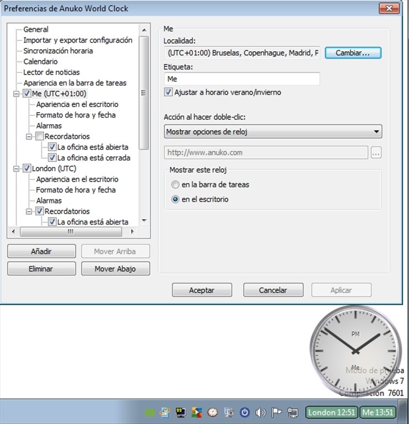The width and height of the screenshot is (409, 424).
Task: Click the tree's vertical scrollbar thumb
Action: (x=144, y=93)
